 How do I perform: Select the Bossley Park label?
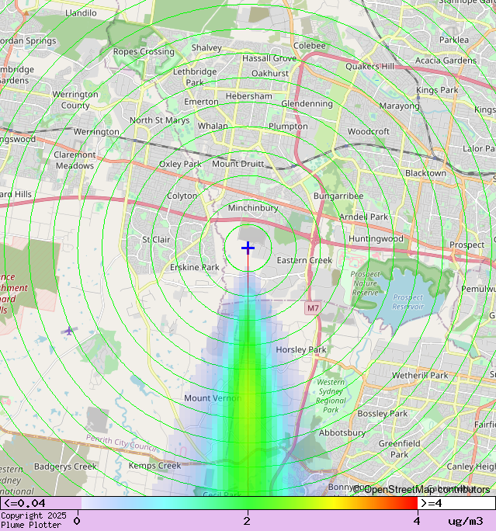click(x=383, y=414)
